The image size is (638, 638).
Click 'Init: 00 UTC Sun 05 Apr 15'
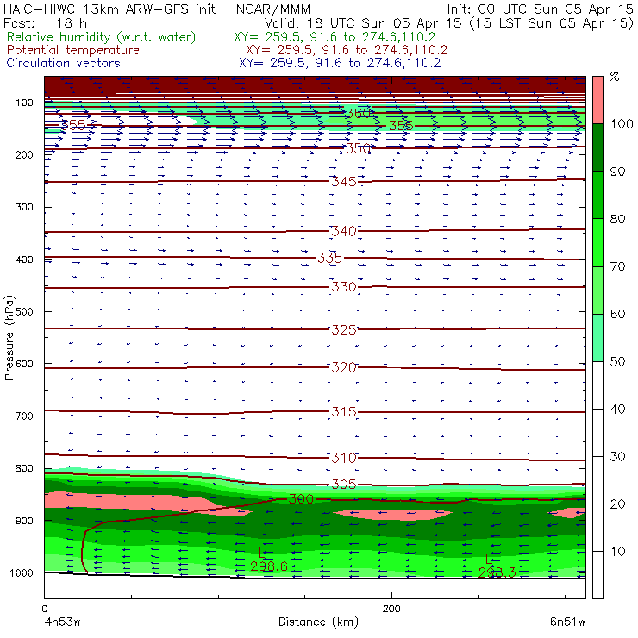click(540, 9)
